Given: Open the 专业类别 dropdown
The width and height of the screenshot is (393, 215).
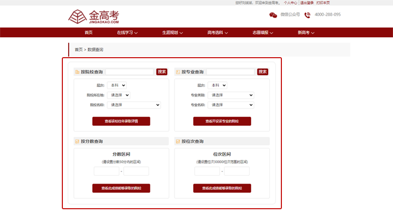Looking at the screenshot, I should pos(231,95).
